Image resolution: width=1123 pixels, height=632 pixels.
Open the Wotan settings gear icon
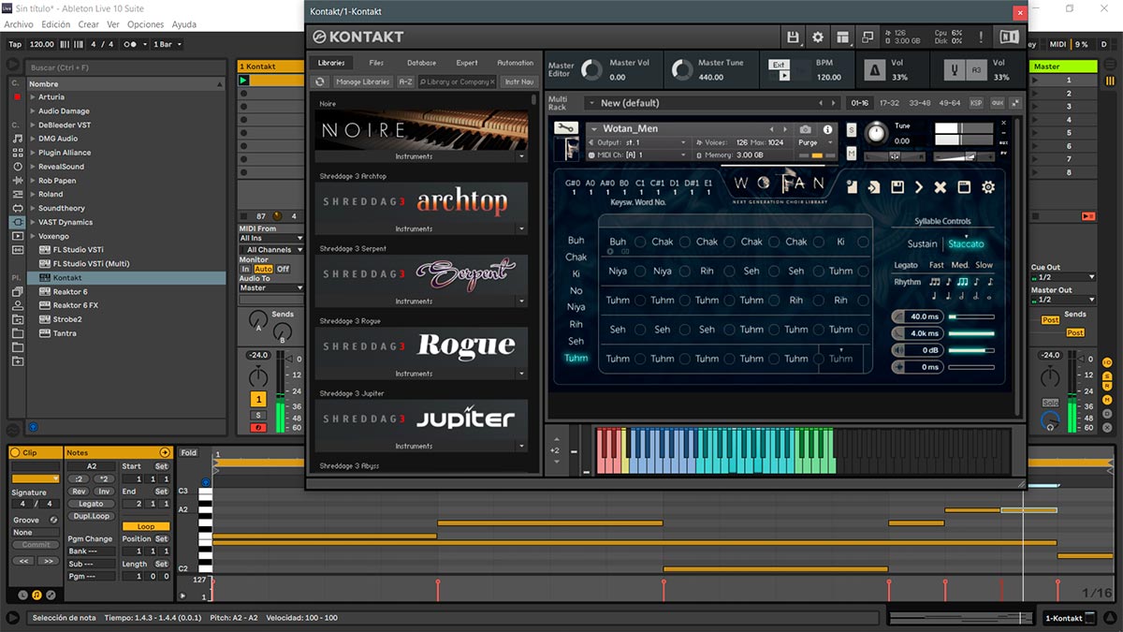pyautogui.click(x=988, y=187)
